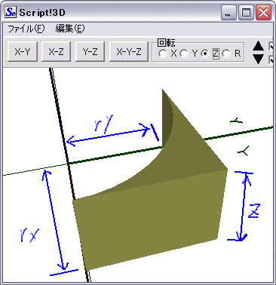Select the Y-Z view button
Image resolution: width=276 pixels, height=285 pixels.
tap(90, 52)
